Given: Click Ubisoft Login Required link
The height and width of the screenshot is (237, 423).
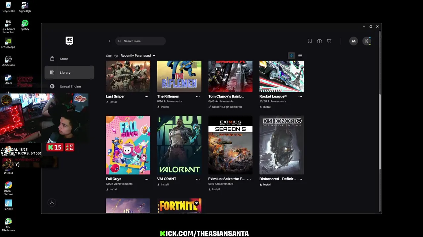Looking at the screenshot, I should tap(225, 107).
